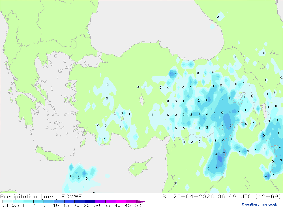
Task: Click the forecast date '26-04-2026'
Action: pyautogui.click(x=194, y=196)
